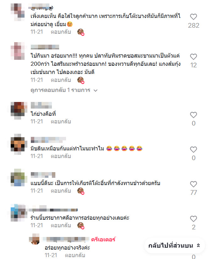Click creator-liked badge under 77-like comment
This screenshot has width=211, height=259.
[x=81, y=191]
